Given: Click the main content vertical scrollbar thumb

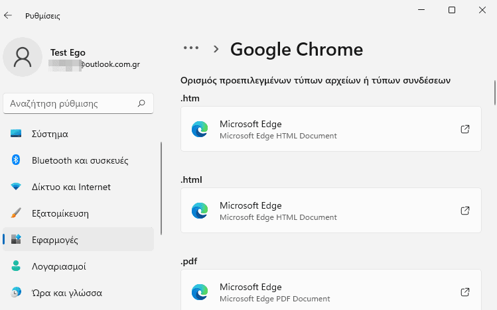Looking at the screenshot, I should [x=495, y=93].
